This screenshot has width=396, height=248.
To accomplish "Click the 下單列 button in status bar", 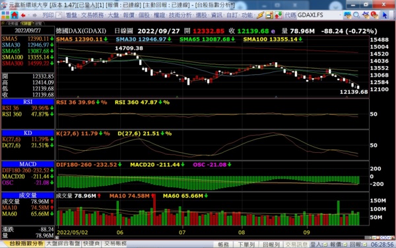I will [x=246, y=245].
